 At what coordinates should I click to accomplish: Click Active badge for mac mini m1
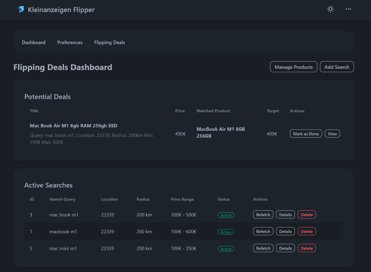[x=226, y=249]
